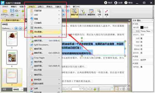Image resolution: width=155 pixels, height=93 pixels.
Task: Expand the 签名与缩写 signature initials submenu
Action: tap(44, 83)
